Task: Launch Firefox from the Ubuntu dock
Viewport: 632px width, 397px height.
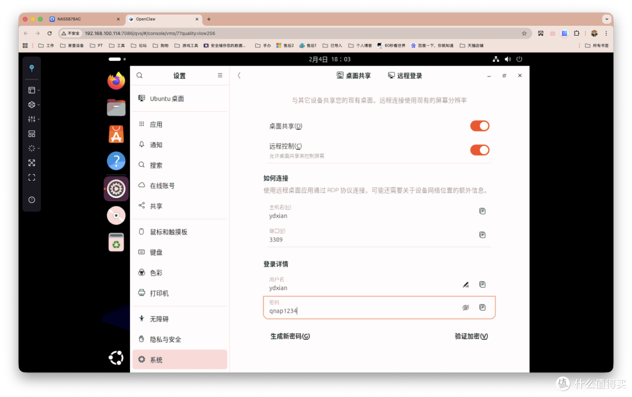Action: [116, 81]
